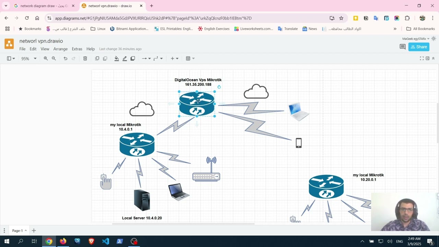Select the wireless access point shape

pyautogui.click(x=206, y=169)
